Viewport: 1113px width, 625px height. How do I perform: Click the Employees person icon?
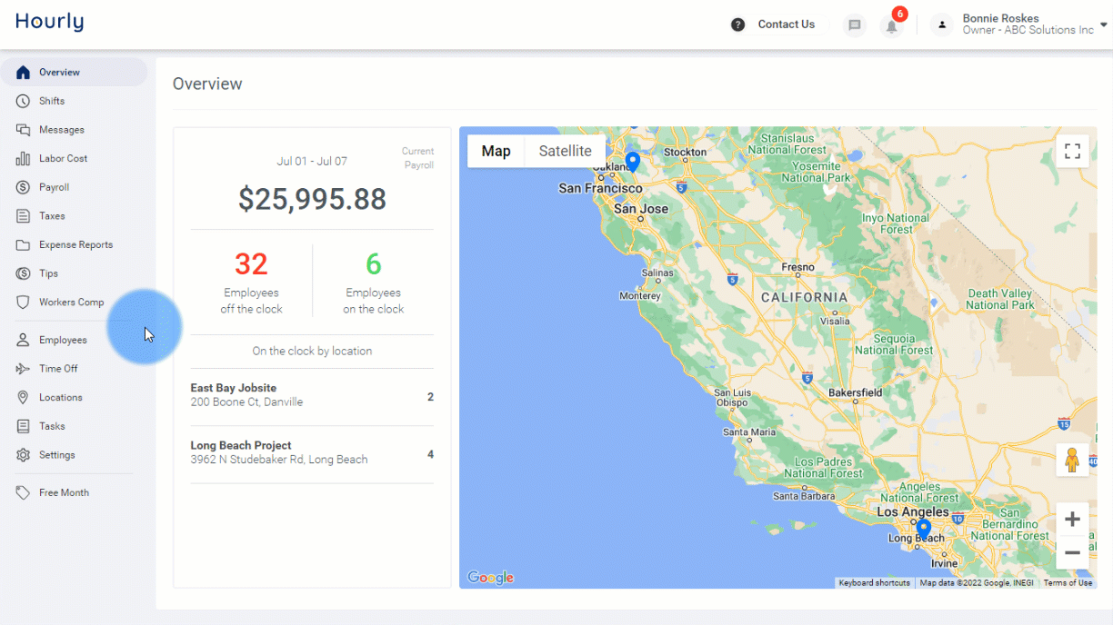23,340
